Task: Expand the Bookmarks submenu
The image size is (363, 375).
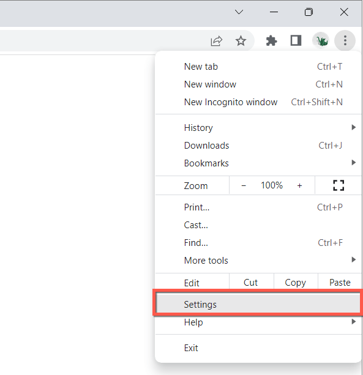Action: (x=258, y=163)
